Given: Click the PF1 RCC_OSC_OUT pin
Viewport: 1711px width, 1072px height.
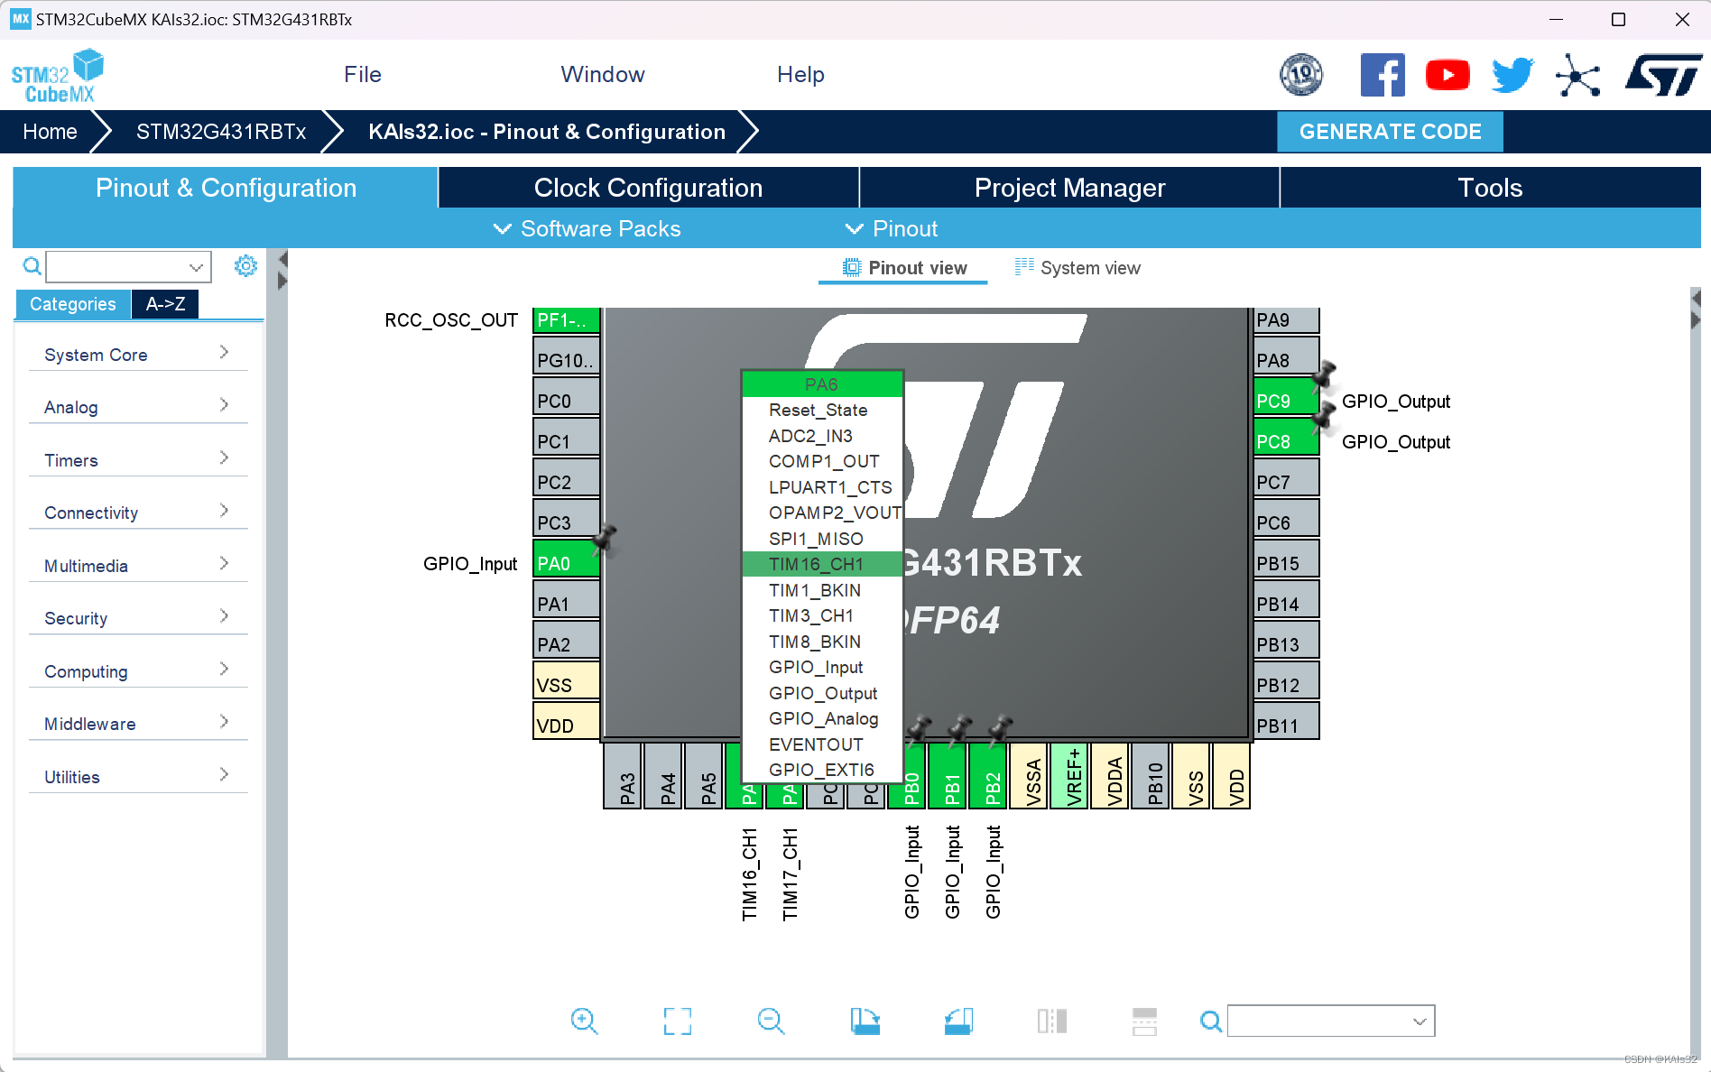Looking at the screenshot, I should [x=566, y=319].
